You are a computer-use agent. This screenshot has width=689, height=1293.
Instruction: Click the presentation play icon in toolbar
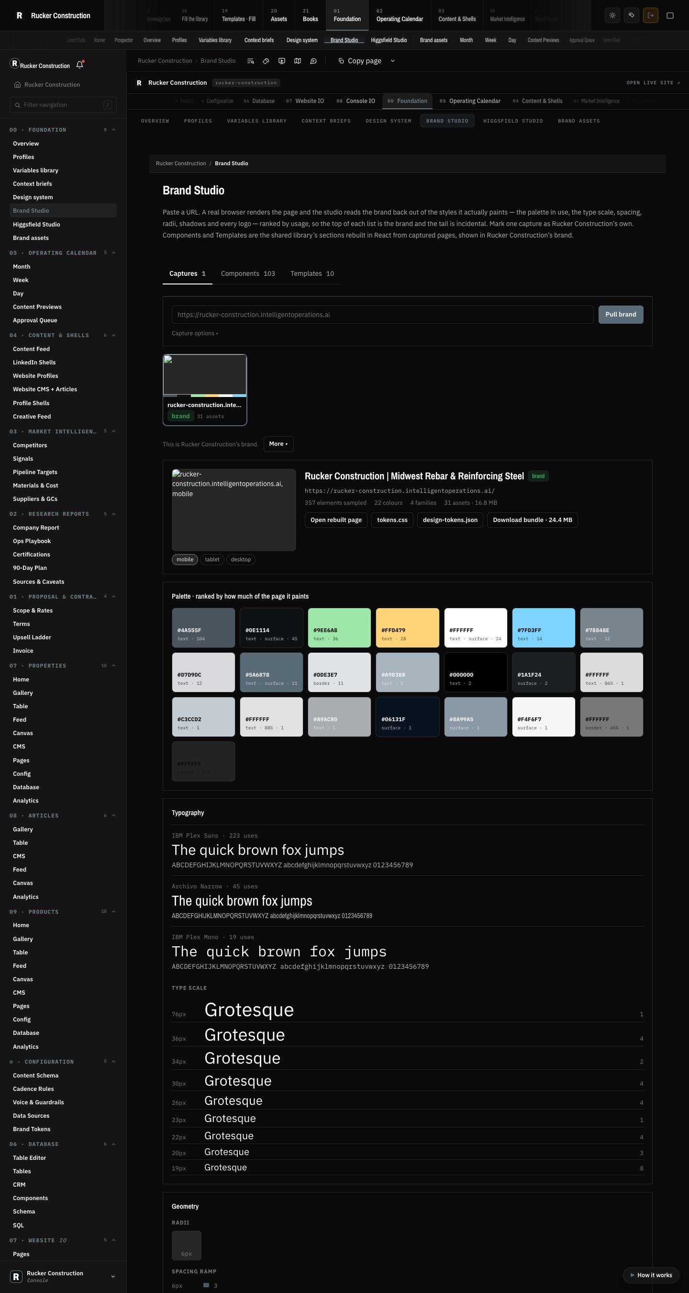pos(282,61)
